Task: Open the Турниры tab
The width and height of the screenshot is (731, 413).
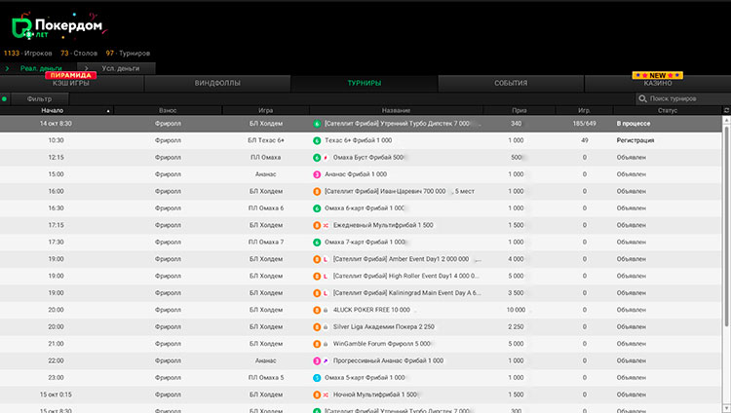Action: [365, 83]
